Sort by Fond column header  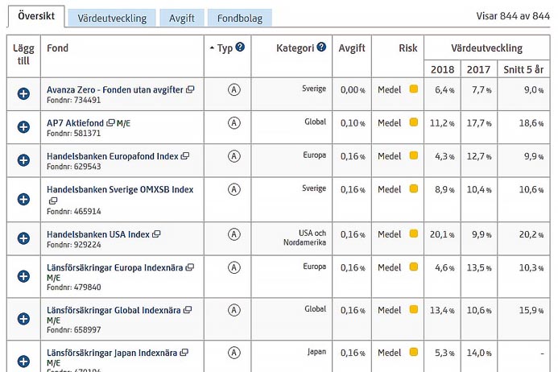57,48
